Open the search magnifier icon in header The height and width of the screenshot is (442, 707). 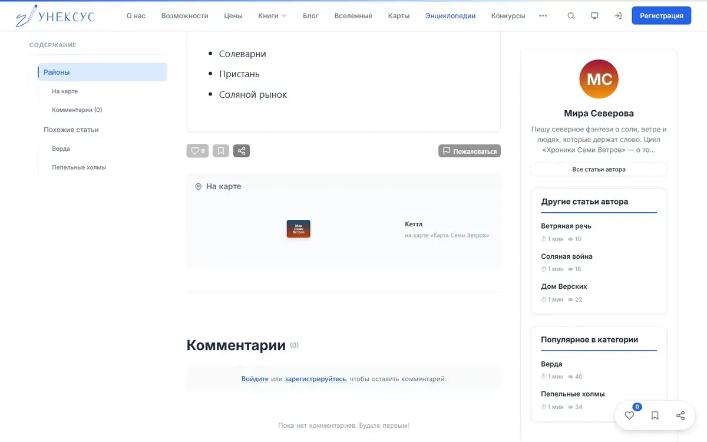[x=571, y=16]
